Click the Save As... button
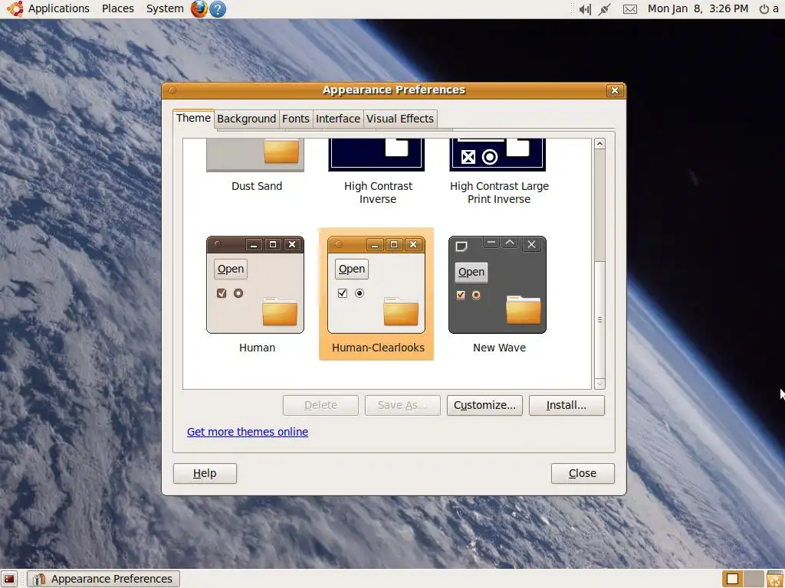Image resolution: width=785 pixels, height=588 pixels. (x=402, y=405)
